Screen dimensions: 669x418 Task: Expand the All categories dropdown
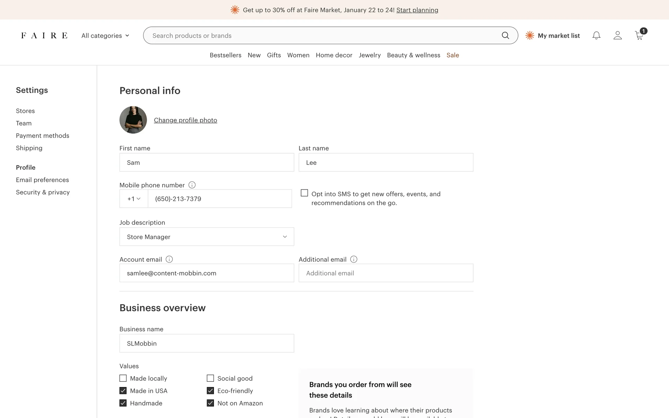pos(105,36)
